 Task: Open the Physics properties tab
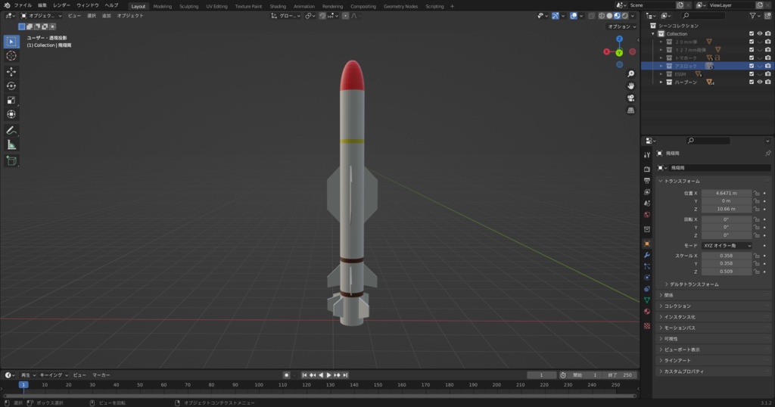[x=647, y=278]
